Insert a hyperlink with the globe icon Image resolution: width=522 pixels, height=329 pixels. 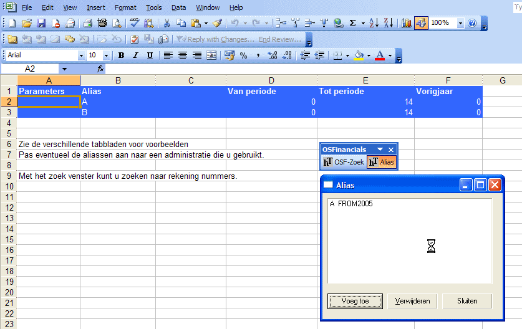pyautogui.click(x=338, y=23)
